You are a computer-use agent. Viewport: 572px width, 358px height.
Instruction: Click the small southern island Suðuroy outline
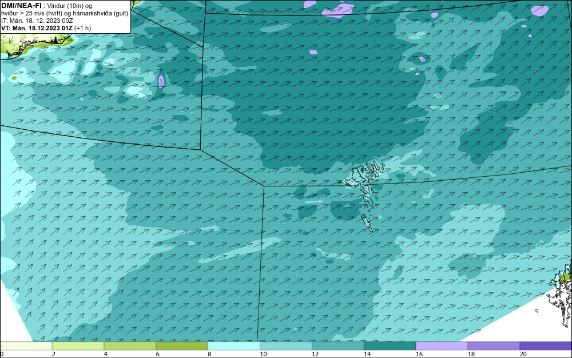367,223
